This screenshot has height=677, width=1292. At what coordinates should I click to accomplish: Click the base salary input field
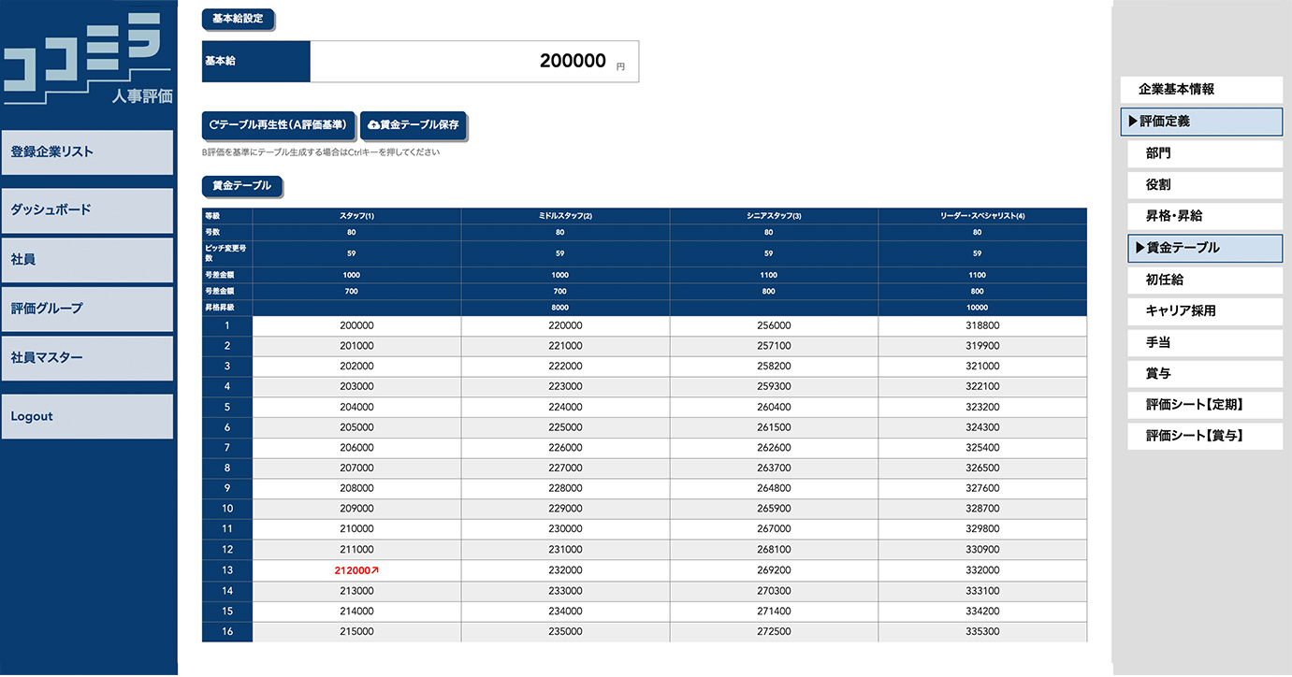[473, 62]
